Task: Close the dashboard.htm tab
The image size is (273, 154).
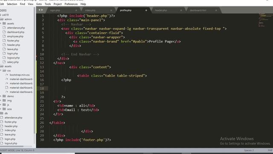Action: pyautogui.click(x=216, y=10)
